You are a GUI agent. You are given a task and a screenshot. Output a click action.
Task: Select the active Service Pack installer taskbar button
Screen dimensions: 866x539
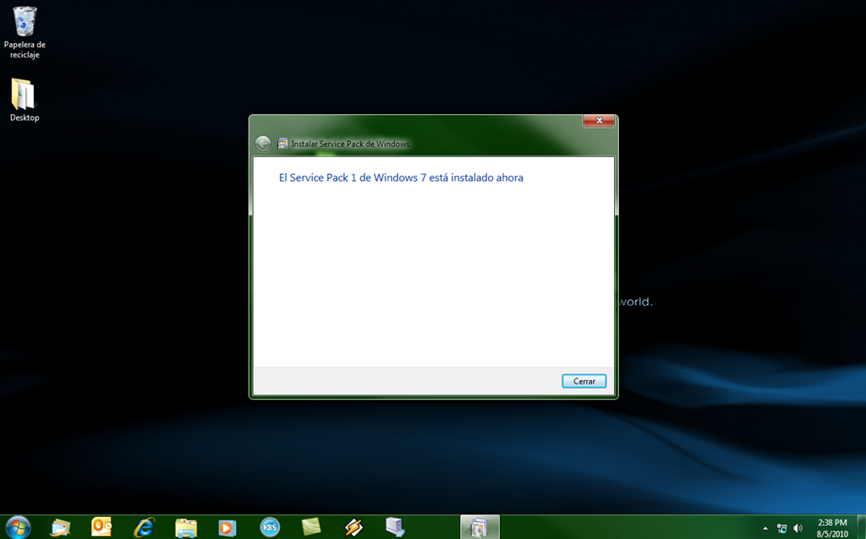(480, 527)
